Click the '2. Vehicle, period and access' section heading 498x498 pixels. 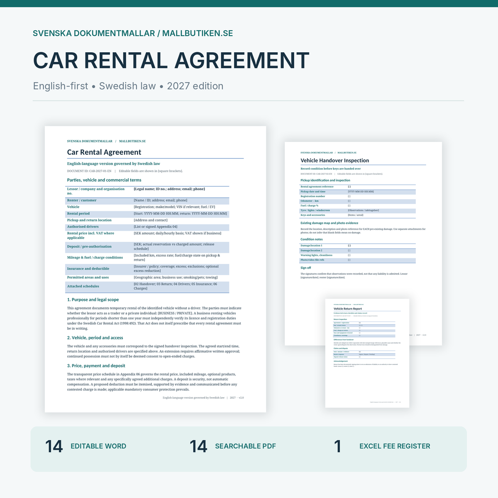pyautogui.click(x=95, y=338)
